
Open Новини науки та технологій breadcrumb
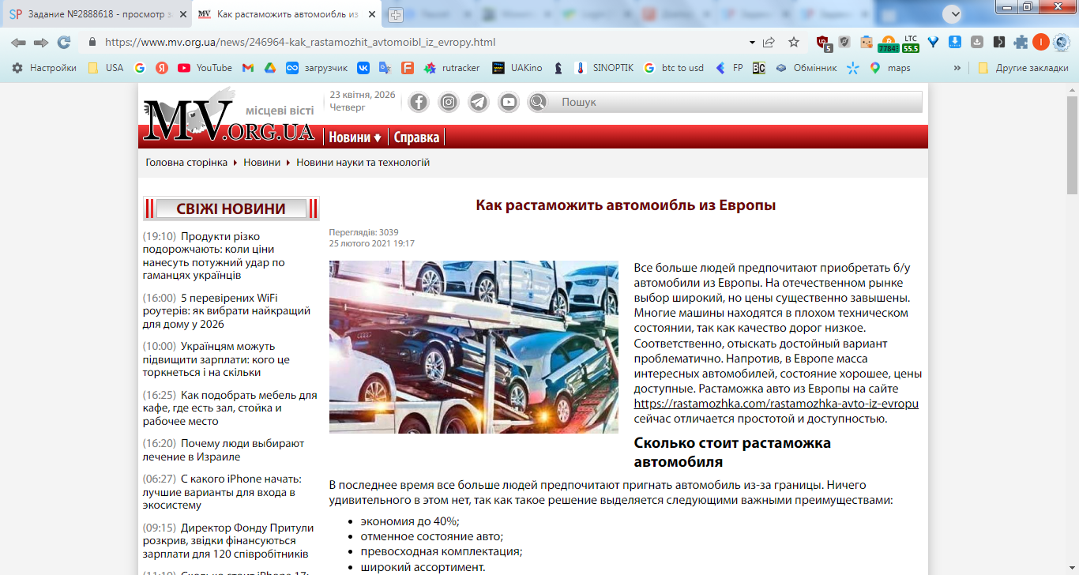point(363,163)
